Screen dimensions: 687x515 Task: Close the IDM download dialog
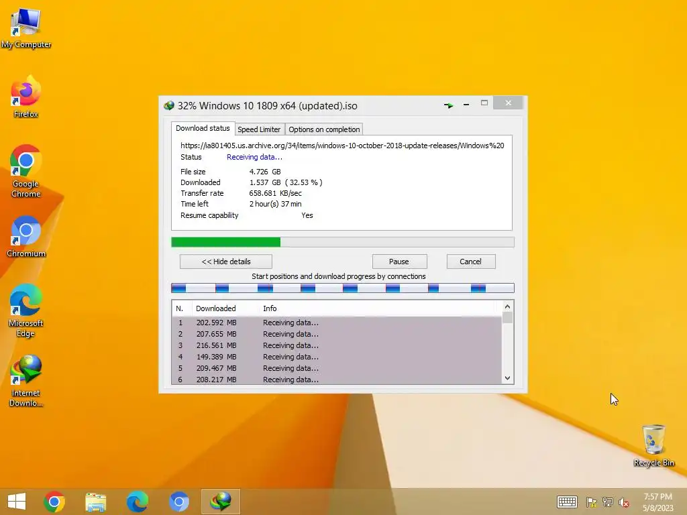point(508,103)
